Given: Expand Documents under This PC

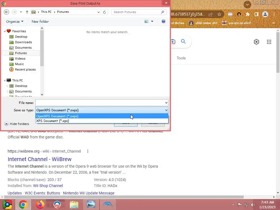Looking at the screenshot, I should [x=7, y=91].
